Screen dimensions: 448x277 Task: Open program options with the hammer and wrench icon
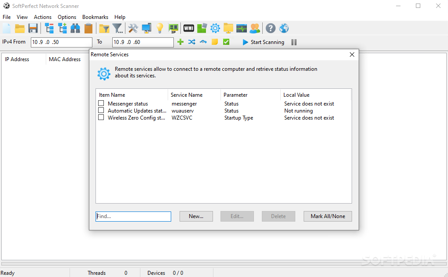[133, 28]
